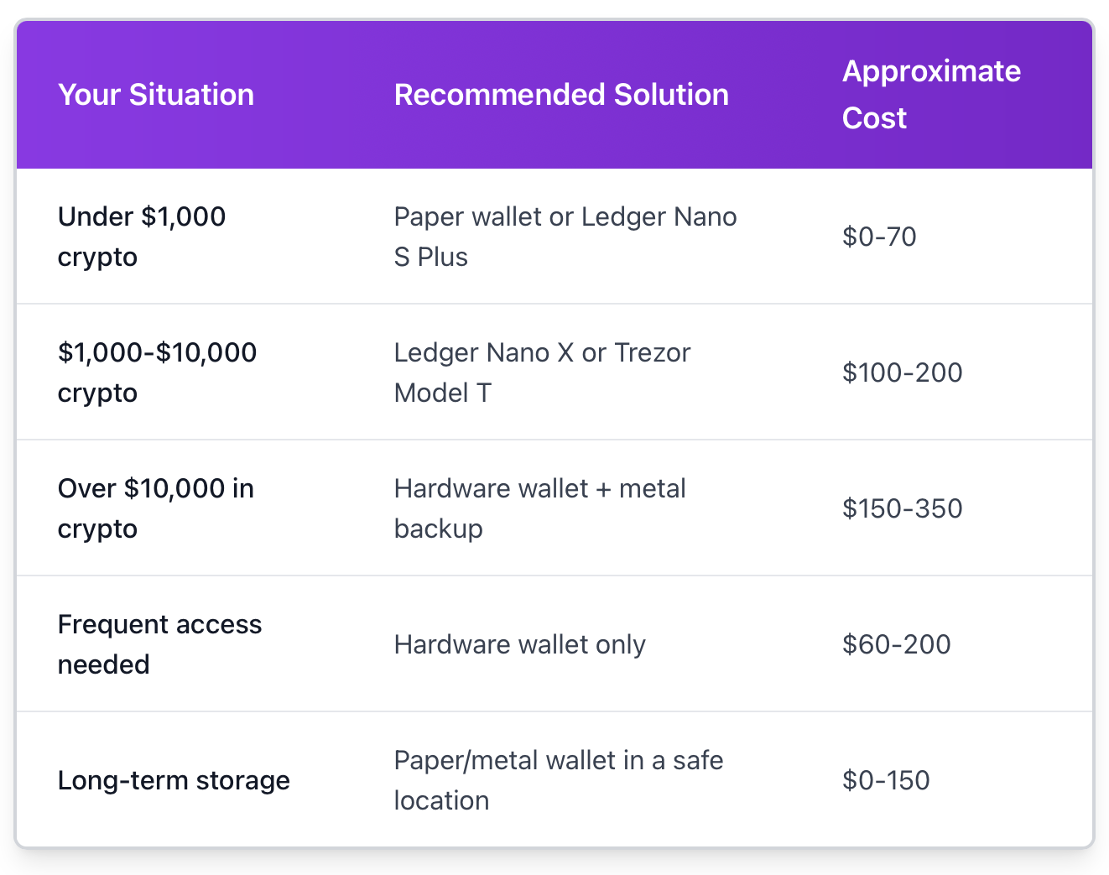Viewport: 1109px width, 875px height.
Task: Click the word 'Cost' in the header
Action: (874, 118)
